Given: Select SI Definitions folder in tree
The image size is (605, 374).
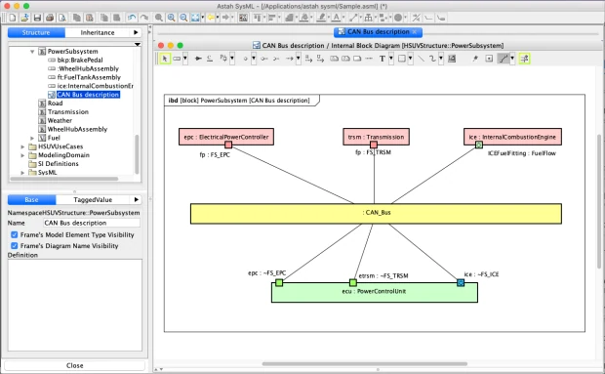Looking at the screenshot, I should click(x=58, y=164).
